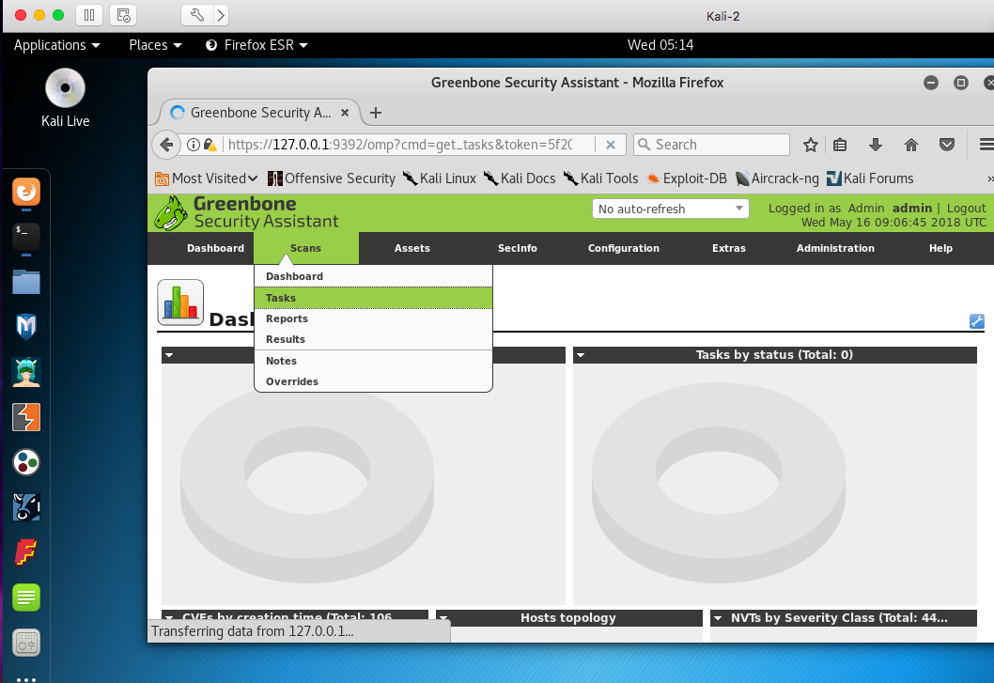
Task: Click the VM pause button in toolbar
Action: click(89, 15)
